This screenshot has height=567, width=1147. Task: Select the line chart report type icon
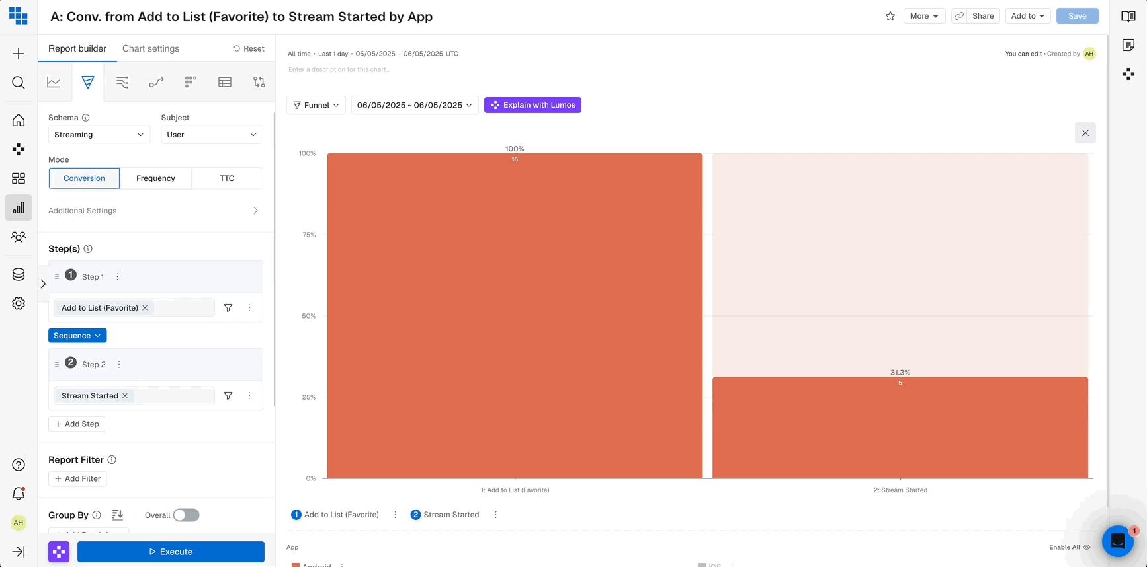click(x=54, y=82)
